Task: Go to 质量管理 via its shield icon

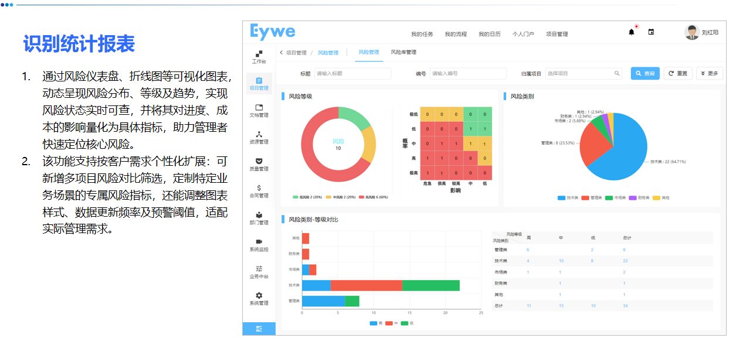Action: tap(258, 166)
